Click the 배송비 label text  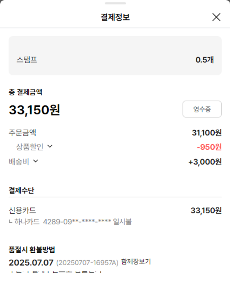[19, 162]
